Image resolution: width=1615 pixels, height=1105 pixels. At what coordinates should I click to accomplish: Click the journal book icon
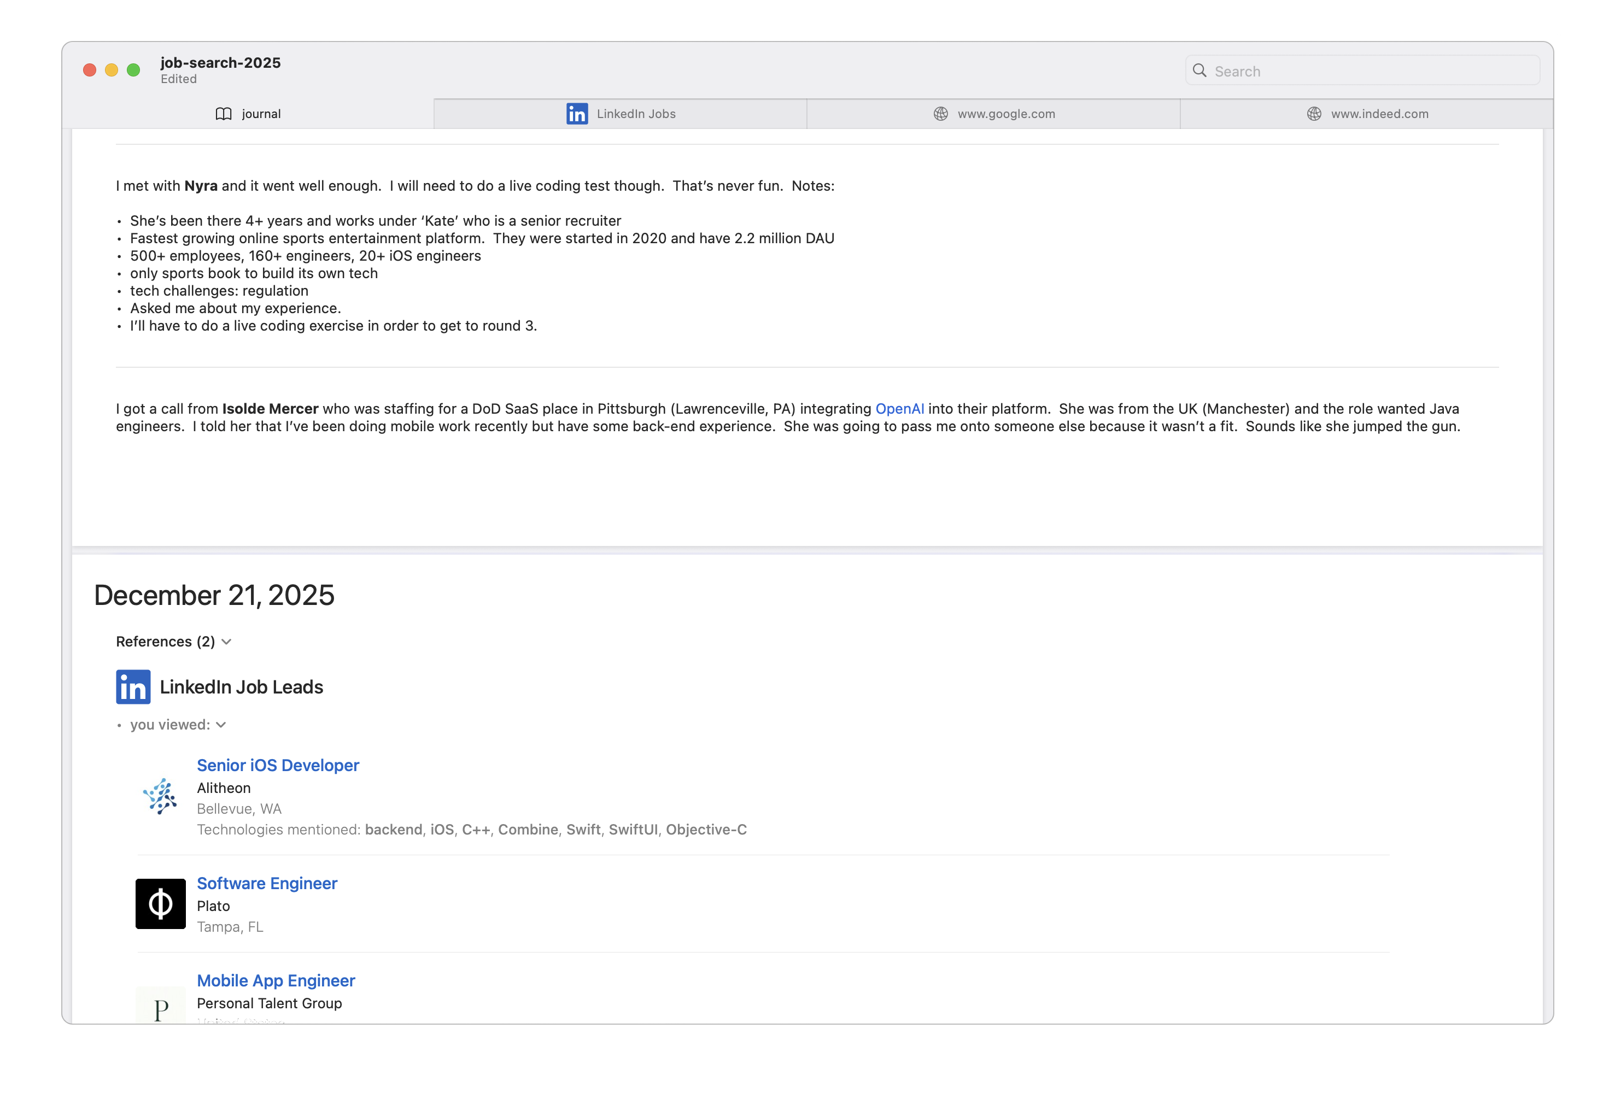[x=223, y=114]
